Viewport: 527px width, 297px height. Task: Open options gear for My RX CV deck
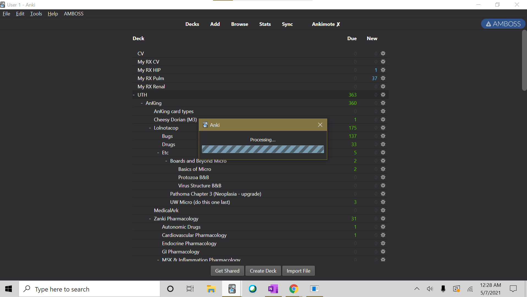[x=383, y=62]
